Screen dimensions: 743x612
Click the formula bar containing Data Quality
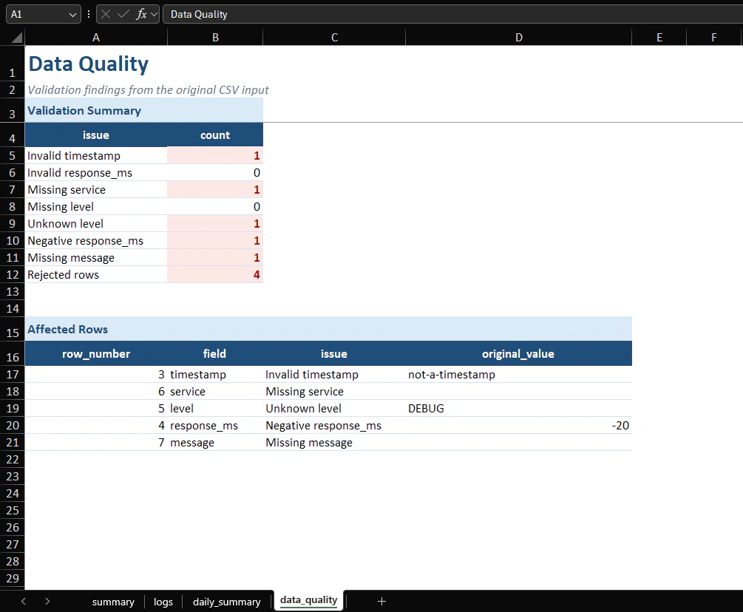pos(452,14)
